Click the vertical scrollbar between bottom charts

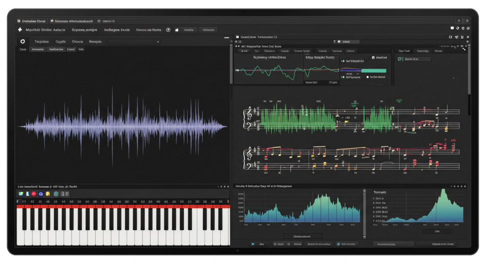point(364,214)
